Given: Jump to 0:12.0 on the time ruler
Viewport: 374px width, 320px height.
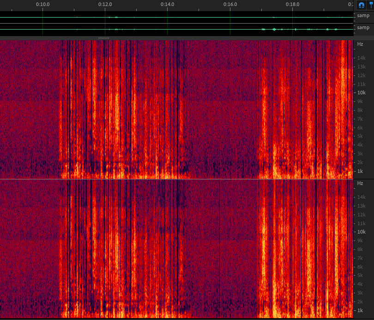Looking at the screenshot, I should pos(105,4).
